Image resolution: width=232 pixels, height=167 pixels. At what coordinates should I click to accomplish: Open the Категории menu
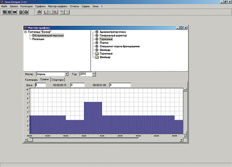[27, 6]
